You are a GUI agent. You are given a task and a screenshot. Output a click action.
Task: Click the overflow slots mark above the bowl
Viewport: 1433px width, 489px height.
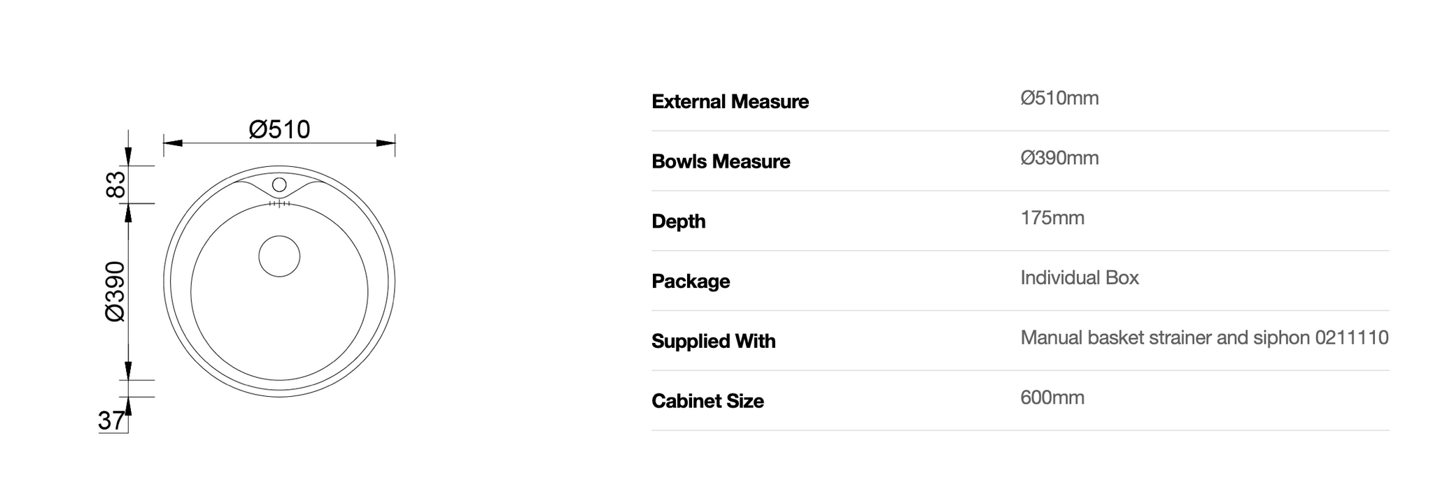click(x=279, y=204)
